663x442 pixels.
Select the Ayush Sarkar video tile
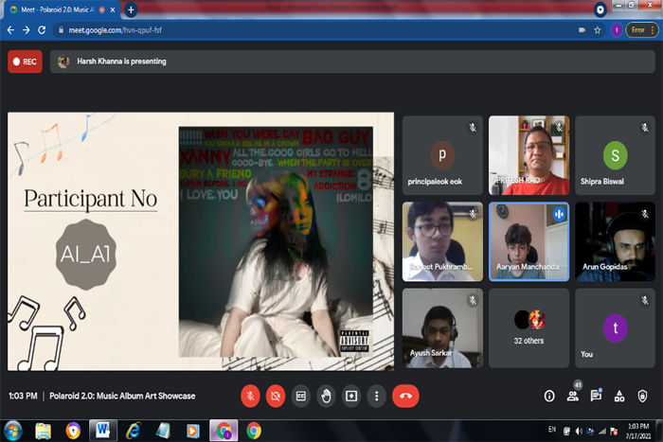coord(442,327)
